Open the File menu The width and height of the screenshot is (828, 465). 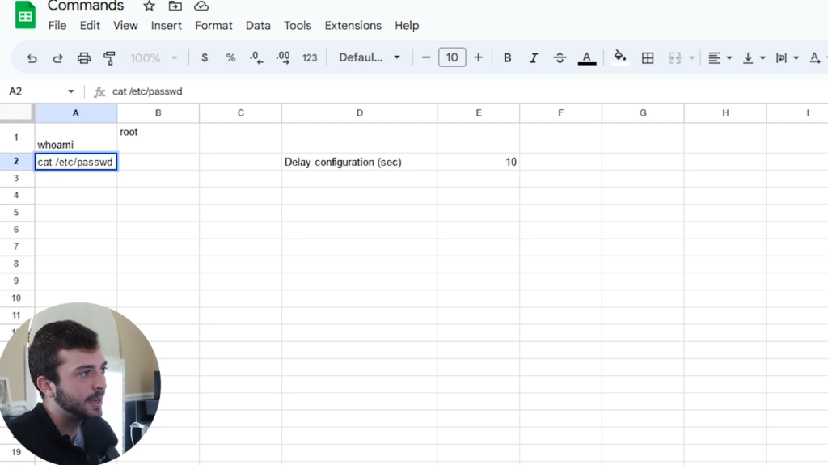click(x=57, y=25)
